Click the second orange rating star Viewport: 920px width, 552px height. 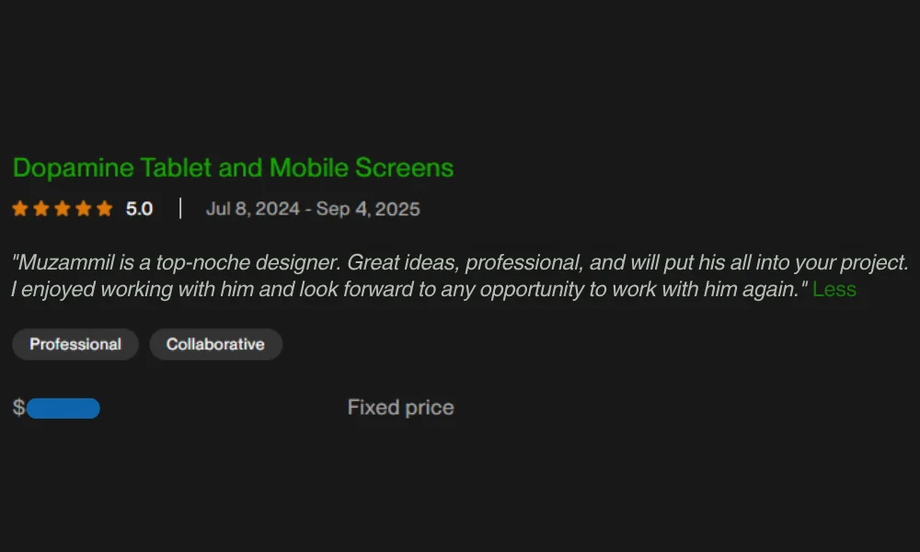[x=41, y=209]
